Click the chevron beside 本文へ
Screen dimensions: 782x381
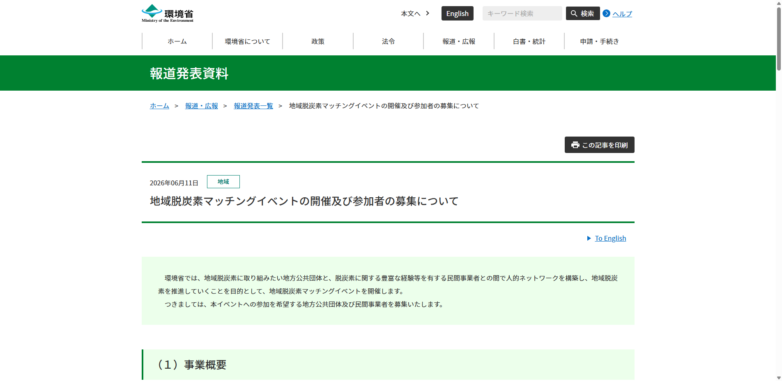pyautogui.click(x=428, y=13)
